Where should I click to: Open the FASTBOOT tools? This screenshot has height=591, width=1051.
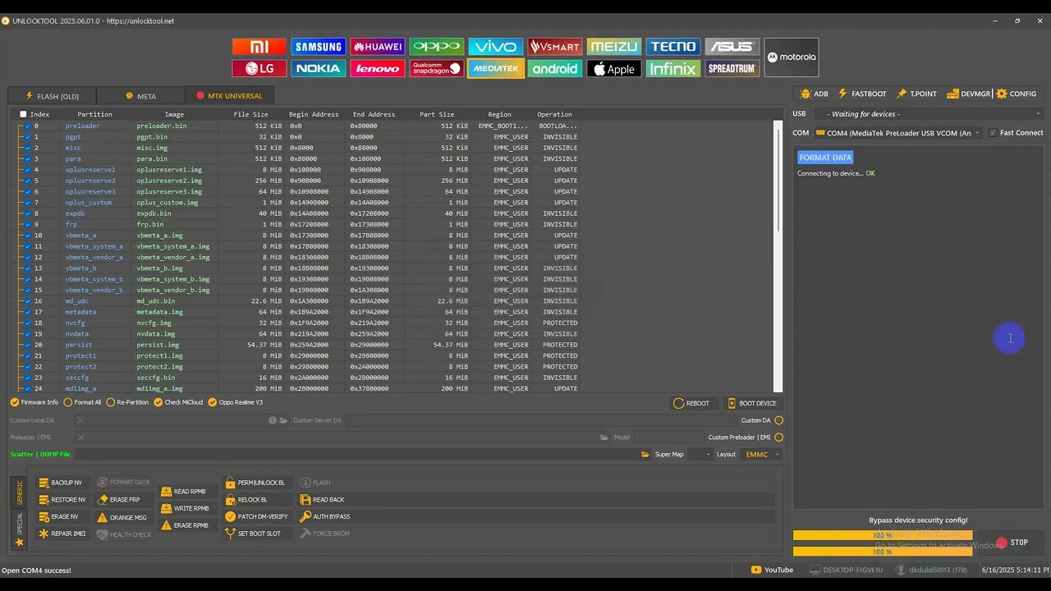861,94
